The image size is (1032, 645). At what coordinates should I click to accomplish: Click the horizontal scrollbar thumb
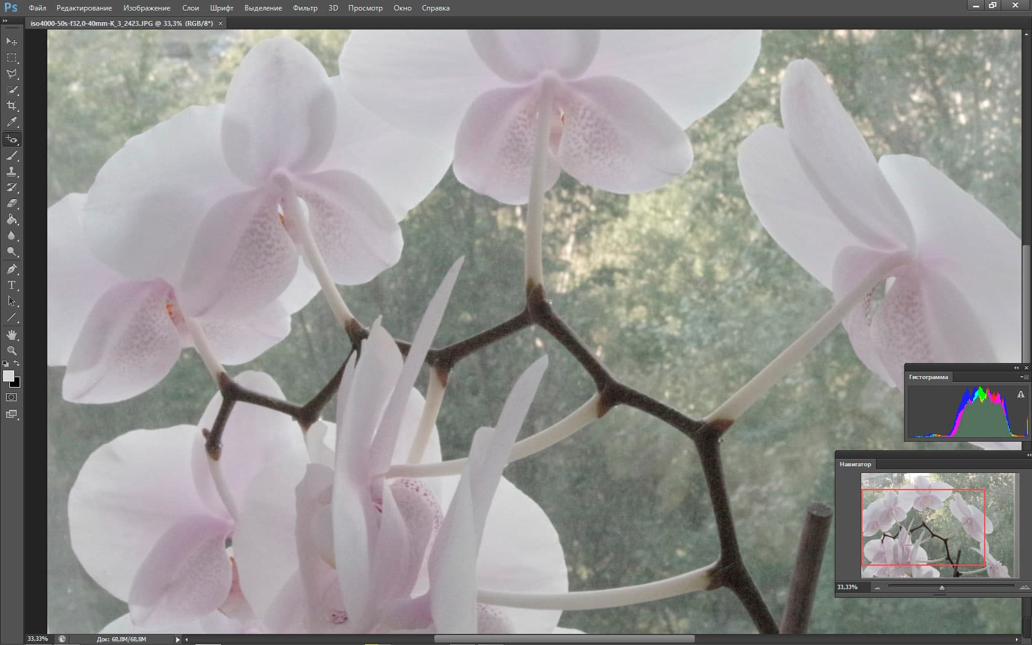coord(565,639)
